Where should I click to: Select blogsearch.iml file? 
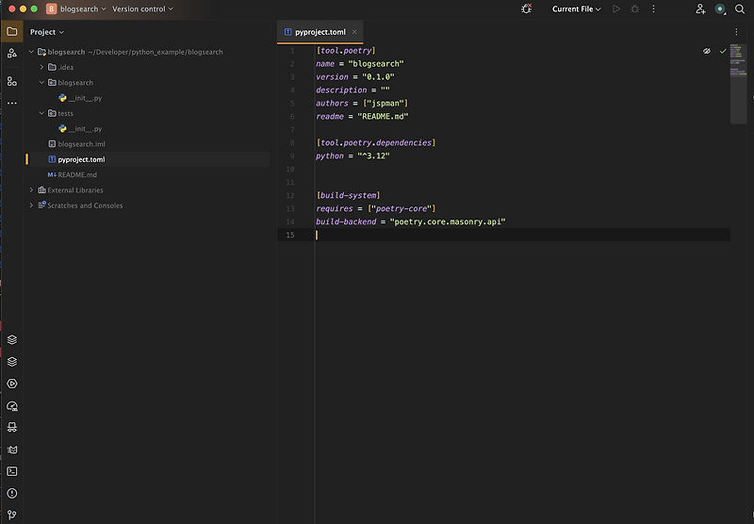coord(76,144)
